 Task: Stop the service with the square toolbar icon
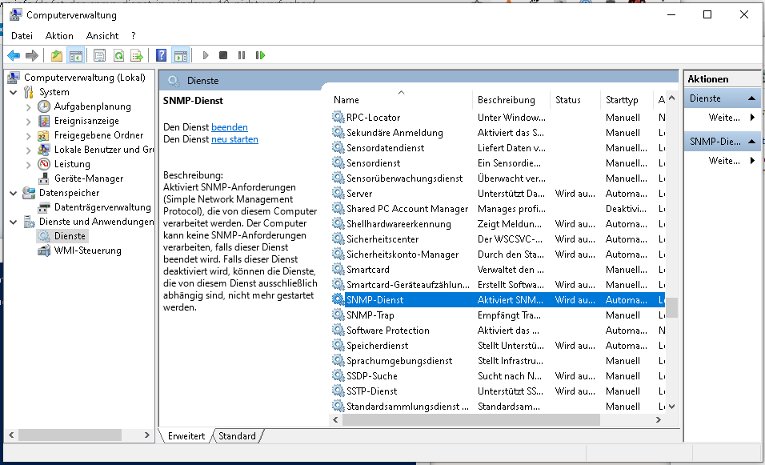click(x=225, y=54)
